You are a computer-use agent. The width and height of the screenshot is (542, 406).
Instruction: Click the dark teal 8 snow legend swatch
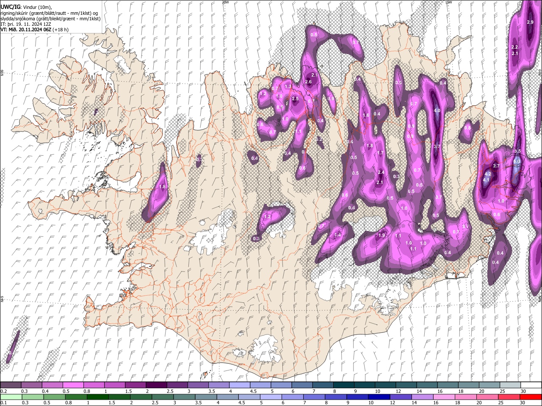[344, 385]
